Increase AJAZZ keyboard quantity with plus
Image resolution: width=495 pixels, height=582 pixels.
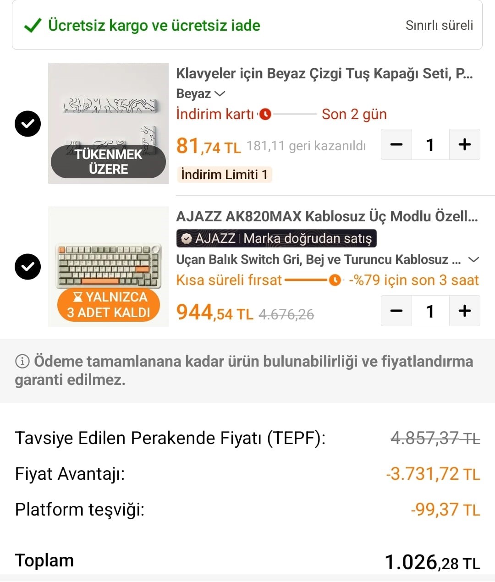tap(464, 311)
